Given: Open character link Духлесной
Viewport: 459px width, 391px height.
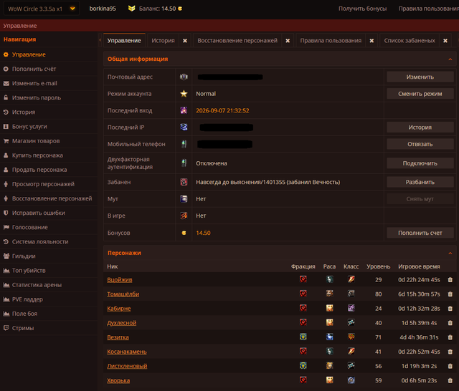Looking at the screenshot, I should point(121,323).
